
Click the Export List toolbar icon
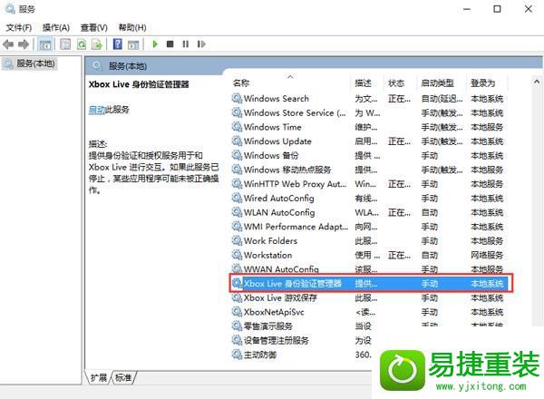[x=97, y=44]
